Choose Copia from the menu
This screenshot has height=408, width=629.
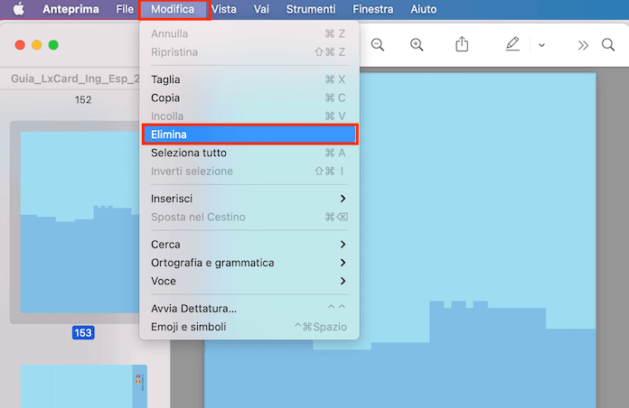249,97
